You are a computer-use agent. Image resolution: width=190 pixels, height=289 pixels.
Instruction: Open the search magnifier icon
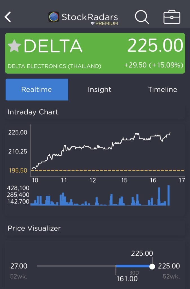pyautogui.click(x=142, y=17)
